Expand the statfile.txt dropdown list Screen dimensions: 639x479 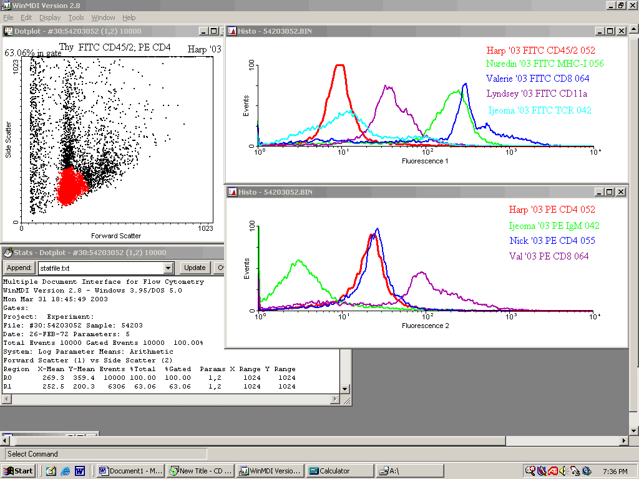[168, 268]
